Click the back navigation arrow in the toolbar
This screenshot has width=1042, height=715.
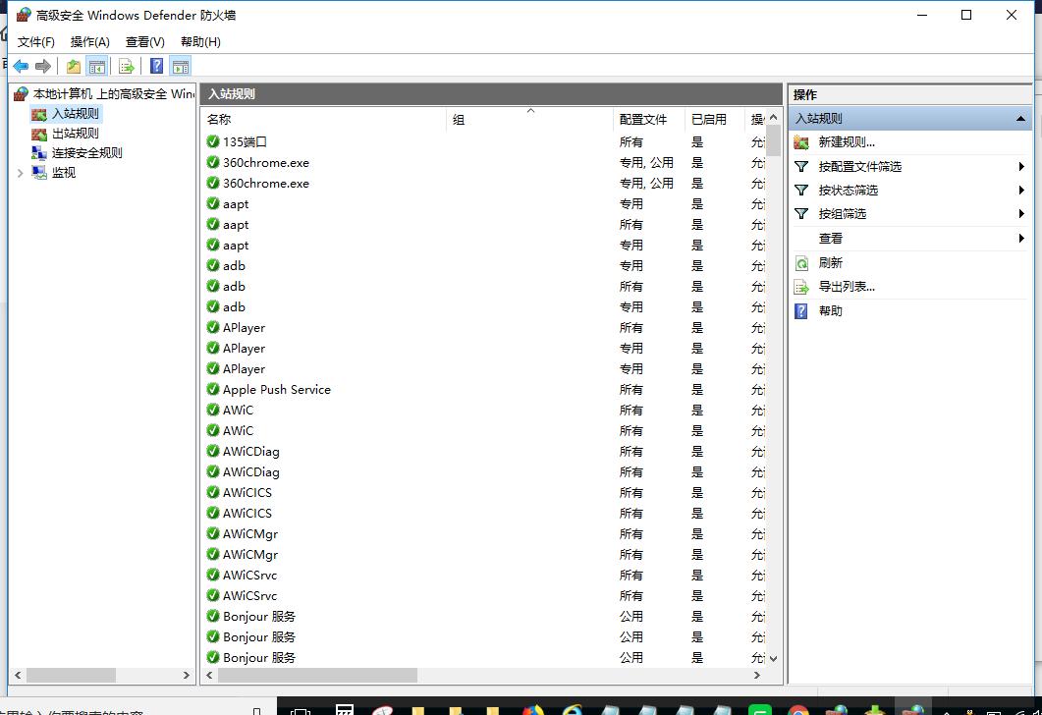pos(21,66)
